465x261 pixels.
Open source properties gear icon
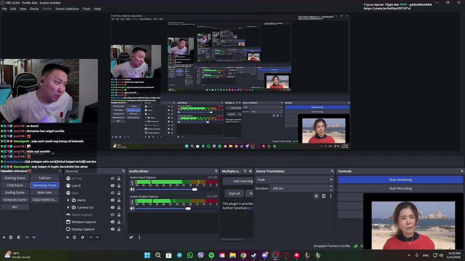click(x=82, y=237)
